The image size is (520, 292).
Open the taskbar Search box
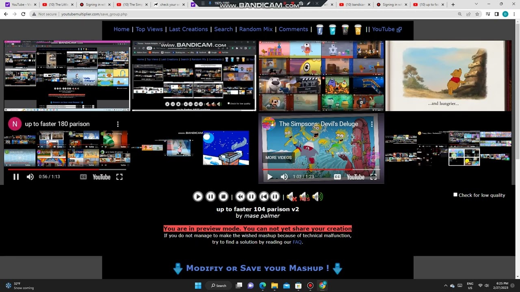click(x=219, y=286)
